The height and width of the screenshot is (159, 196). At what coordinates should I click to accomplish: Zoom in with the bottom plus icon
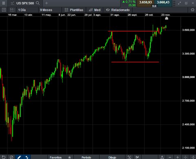tap(178, 157)
